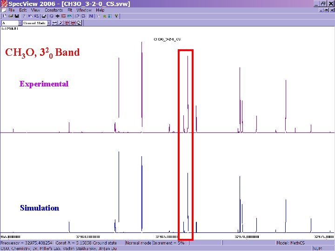The image size is (335, 251).
Task: Click the NUM indicator in status bar
Action: click(x=317, y=248)
